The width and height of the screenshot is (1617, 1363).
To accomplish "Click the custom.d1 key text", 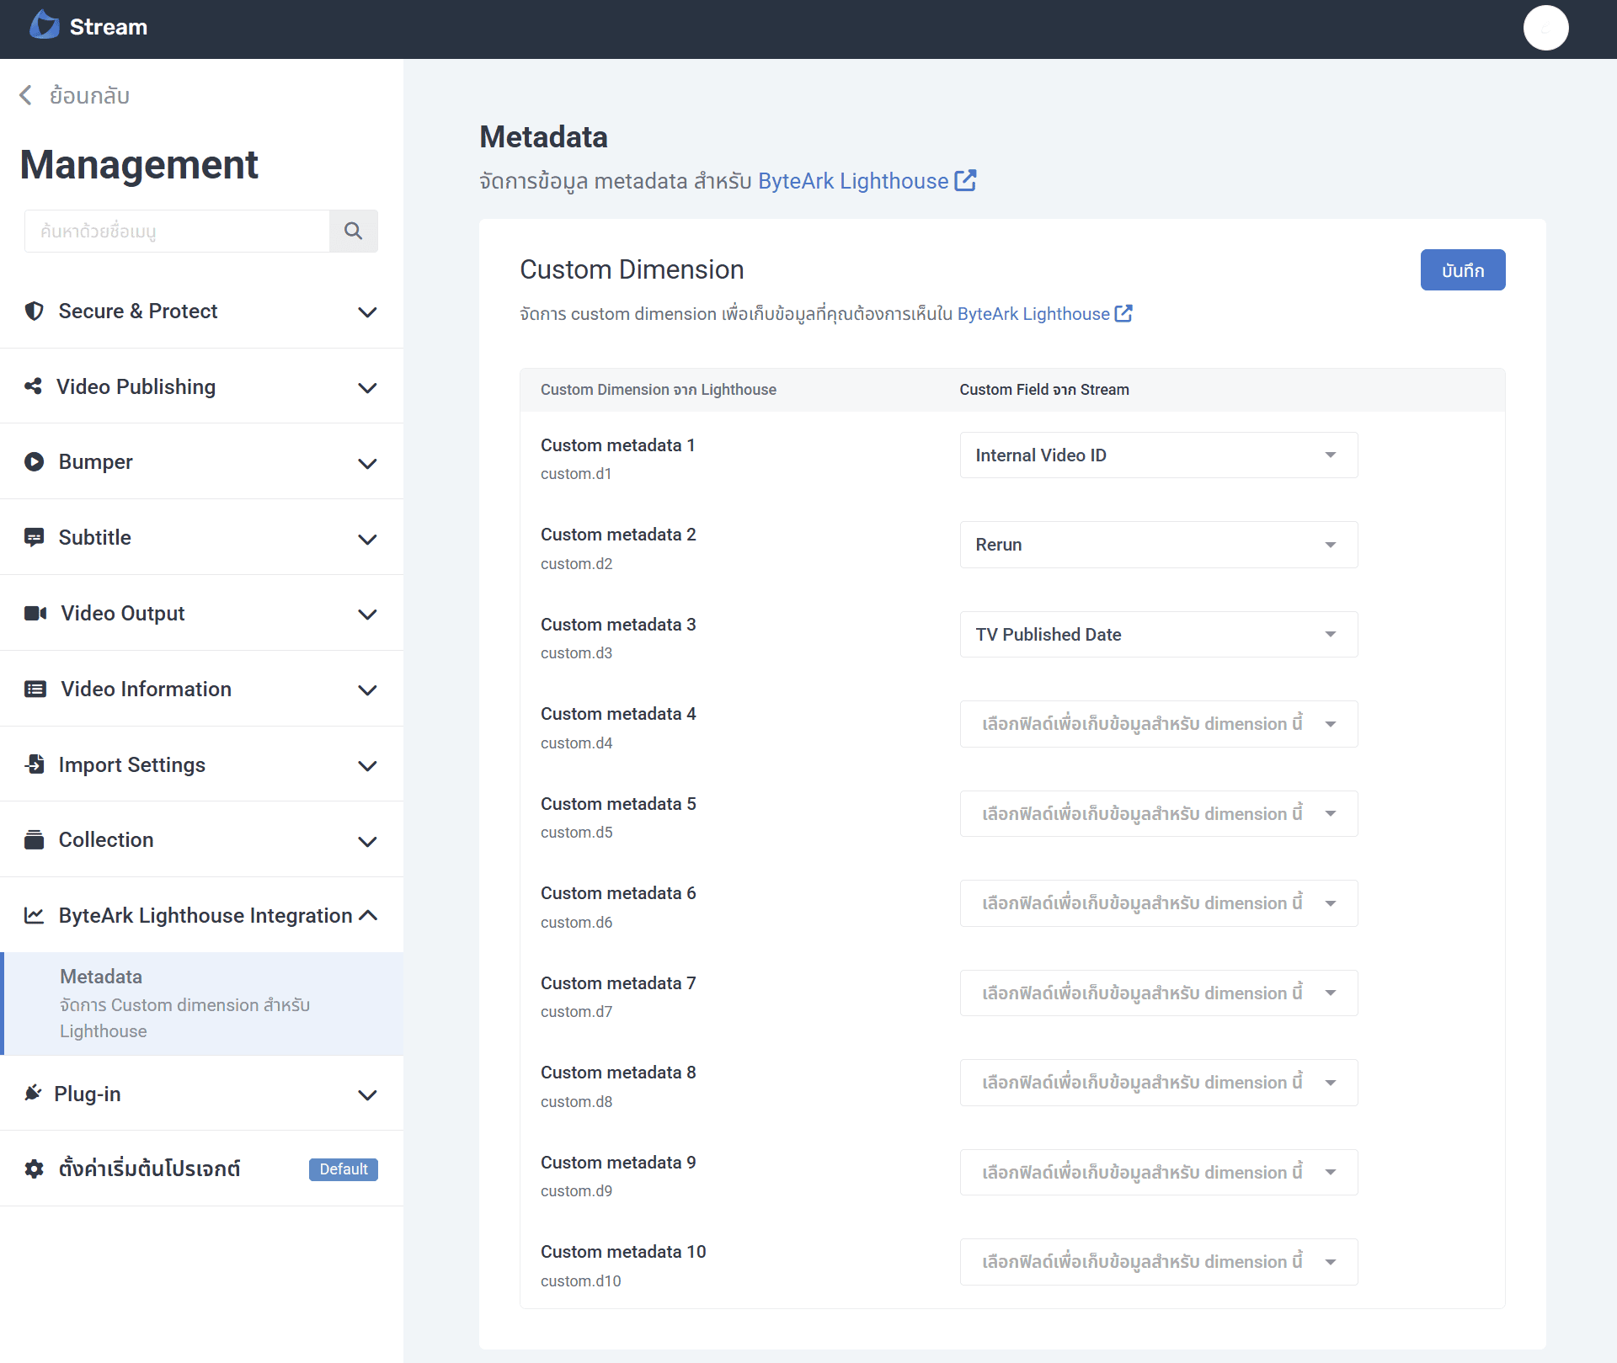I will point(576,474).
